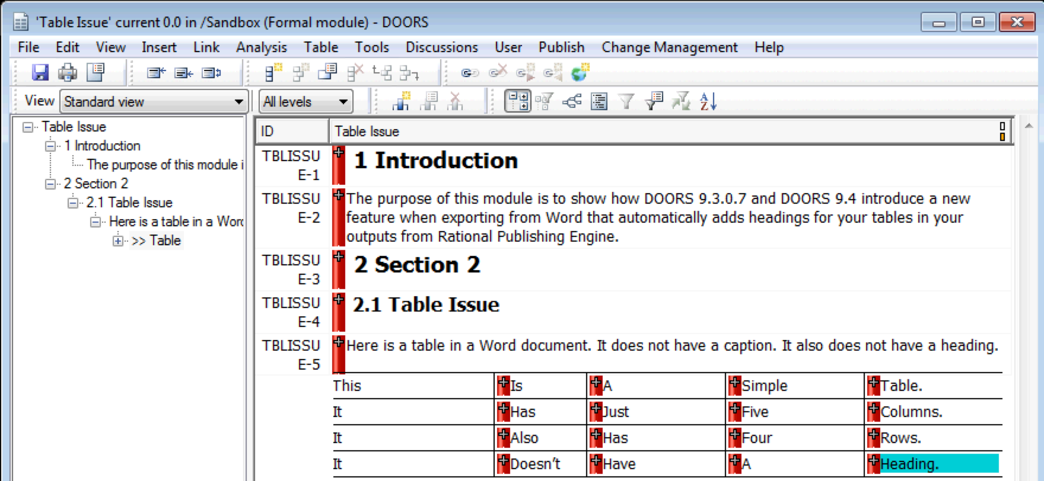1044x481 pixels.
Task: Create new object at same level icon
Action: [273, 73]
